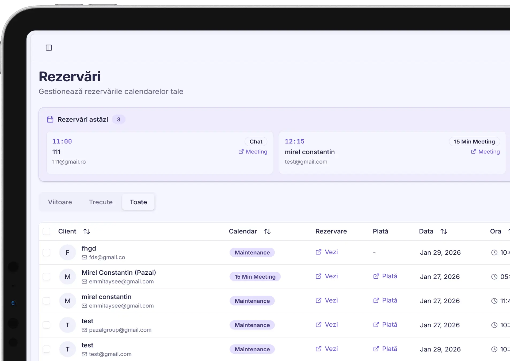Screen dimensions: 510x361
Task: Click Maintenance badge in fhgd row
Action: click(x=252, y=252)
